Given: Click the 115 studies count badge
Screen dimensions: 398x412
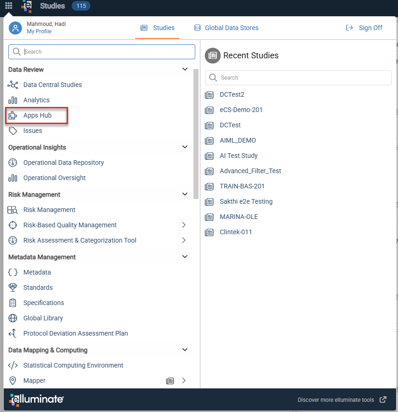Looking at the screenshot, I should [81, 6].
